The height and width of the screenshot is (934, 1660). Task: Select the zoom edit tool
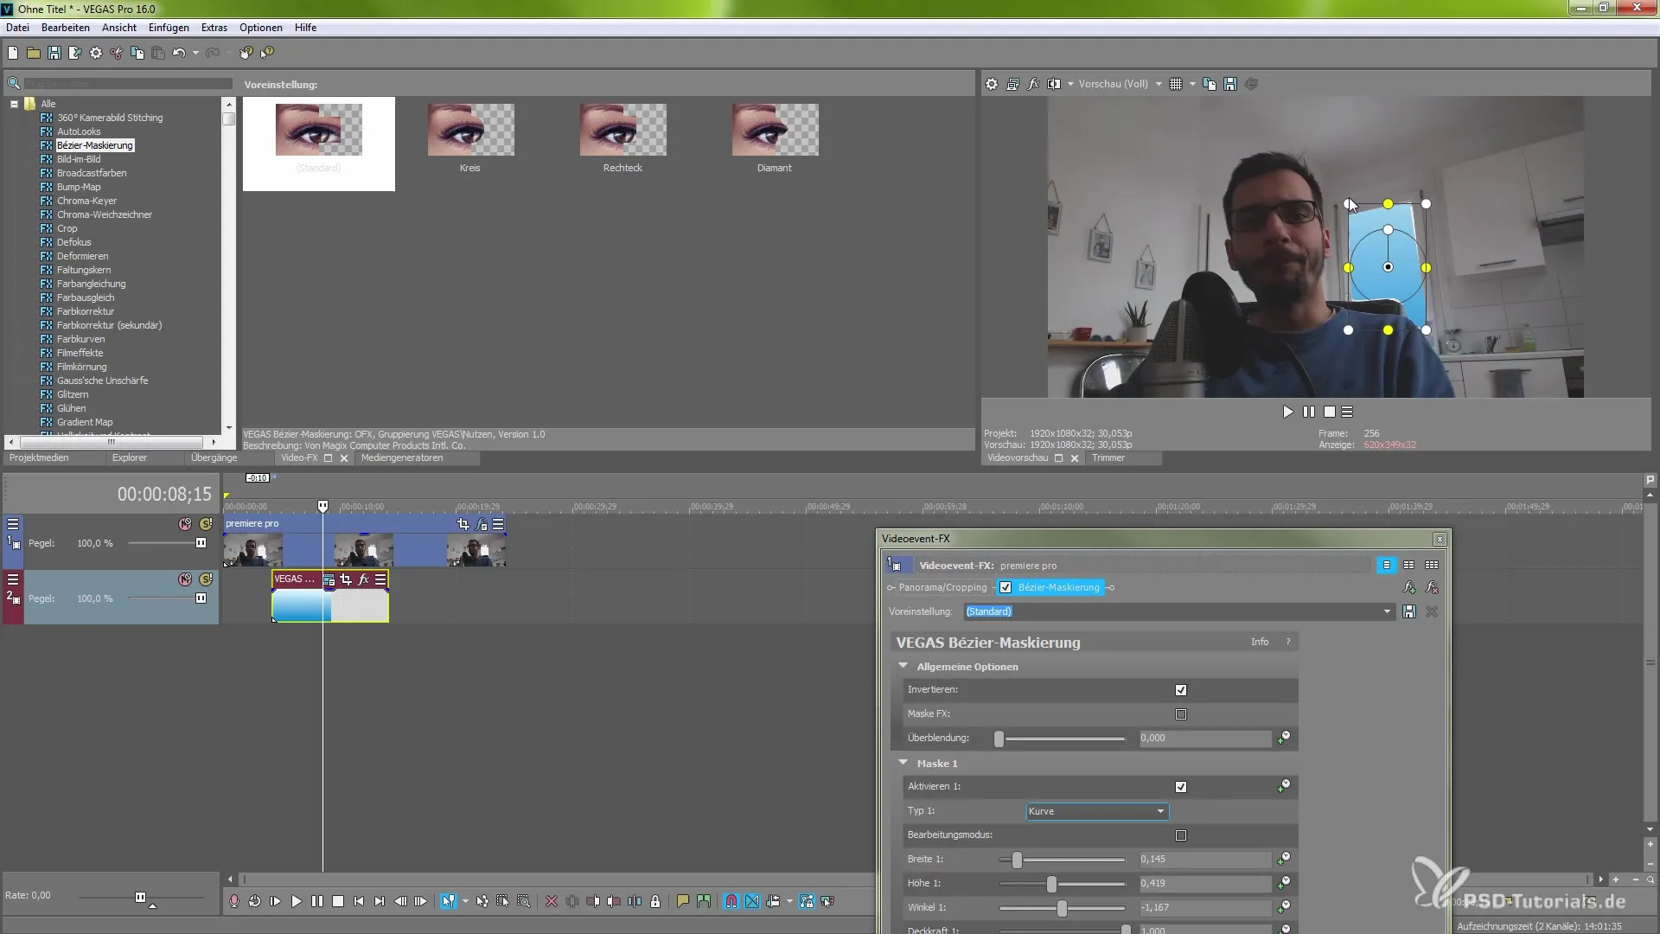pos(524,901)
